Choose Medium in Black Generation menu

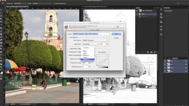[87, 55]
